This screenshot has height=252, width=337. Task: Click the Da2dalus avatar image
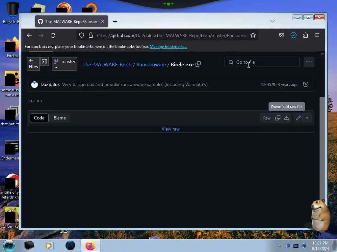click(34, 84)
